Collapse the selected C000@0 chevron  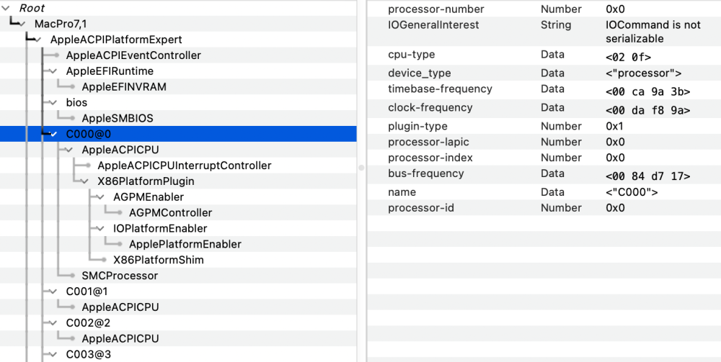click(53, 135)
